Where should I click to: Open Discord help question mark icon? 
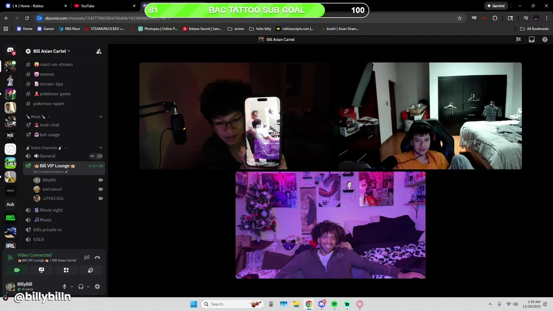click(x=545, y=39)
